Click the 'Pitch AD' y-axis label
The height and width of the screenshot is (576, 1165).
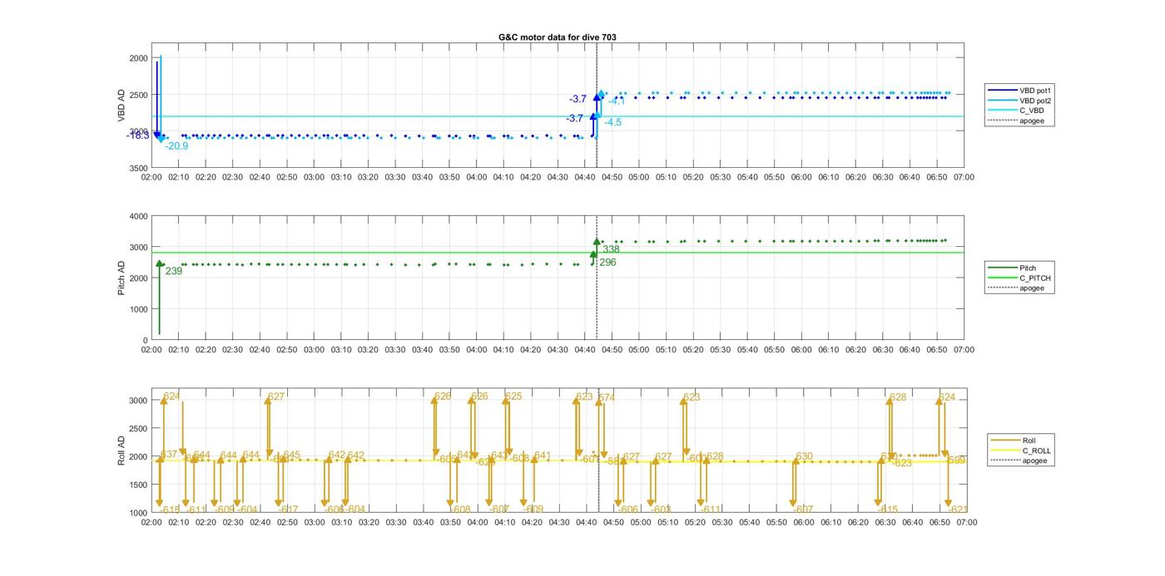coord(121,278)
